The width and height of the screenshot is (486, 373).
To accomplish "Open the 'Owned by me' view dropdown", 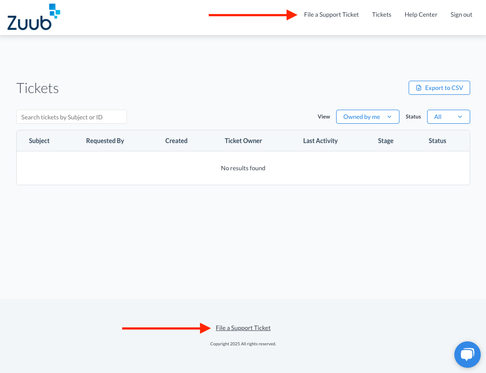I will point(367,117).
